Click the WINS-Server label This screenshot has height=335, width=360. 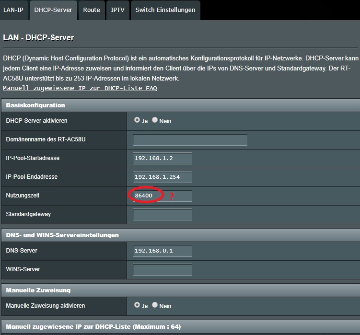tap(23, 269)
